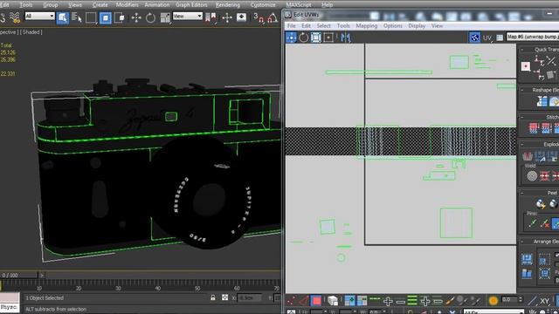The width and height of the screenshot is (559, 314).
Task: Click the Weld selected subobjects icon
Action: tap(544, 176)
